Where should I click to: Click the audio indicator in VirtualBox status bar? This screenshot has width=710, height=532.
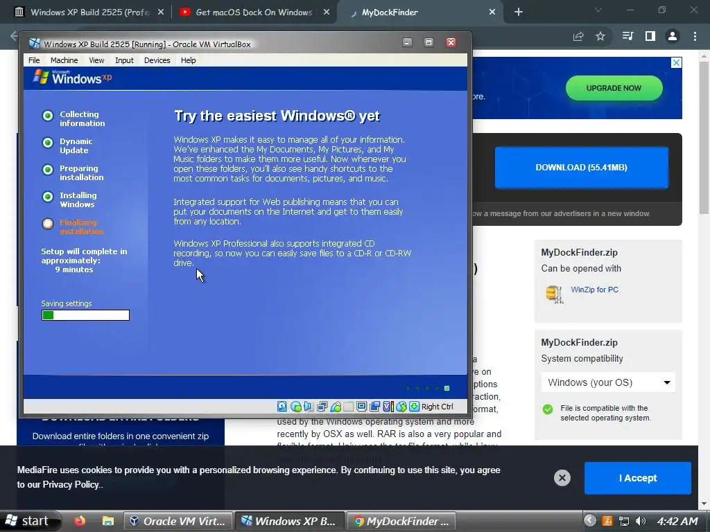[x=309, y=406]
